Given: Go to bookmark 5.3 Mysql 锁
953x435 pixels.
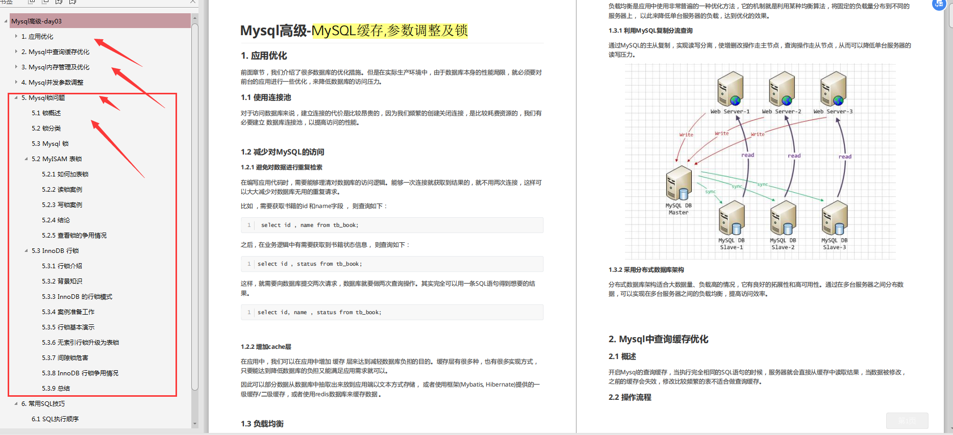Looking at the screenshot, I should click(50, 143).
